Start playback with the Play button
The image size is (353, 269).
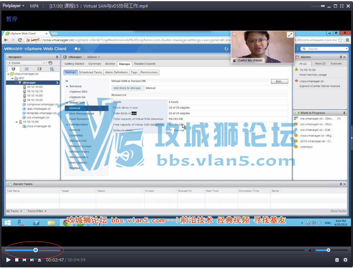point(8,260)
